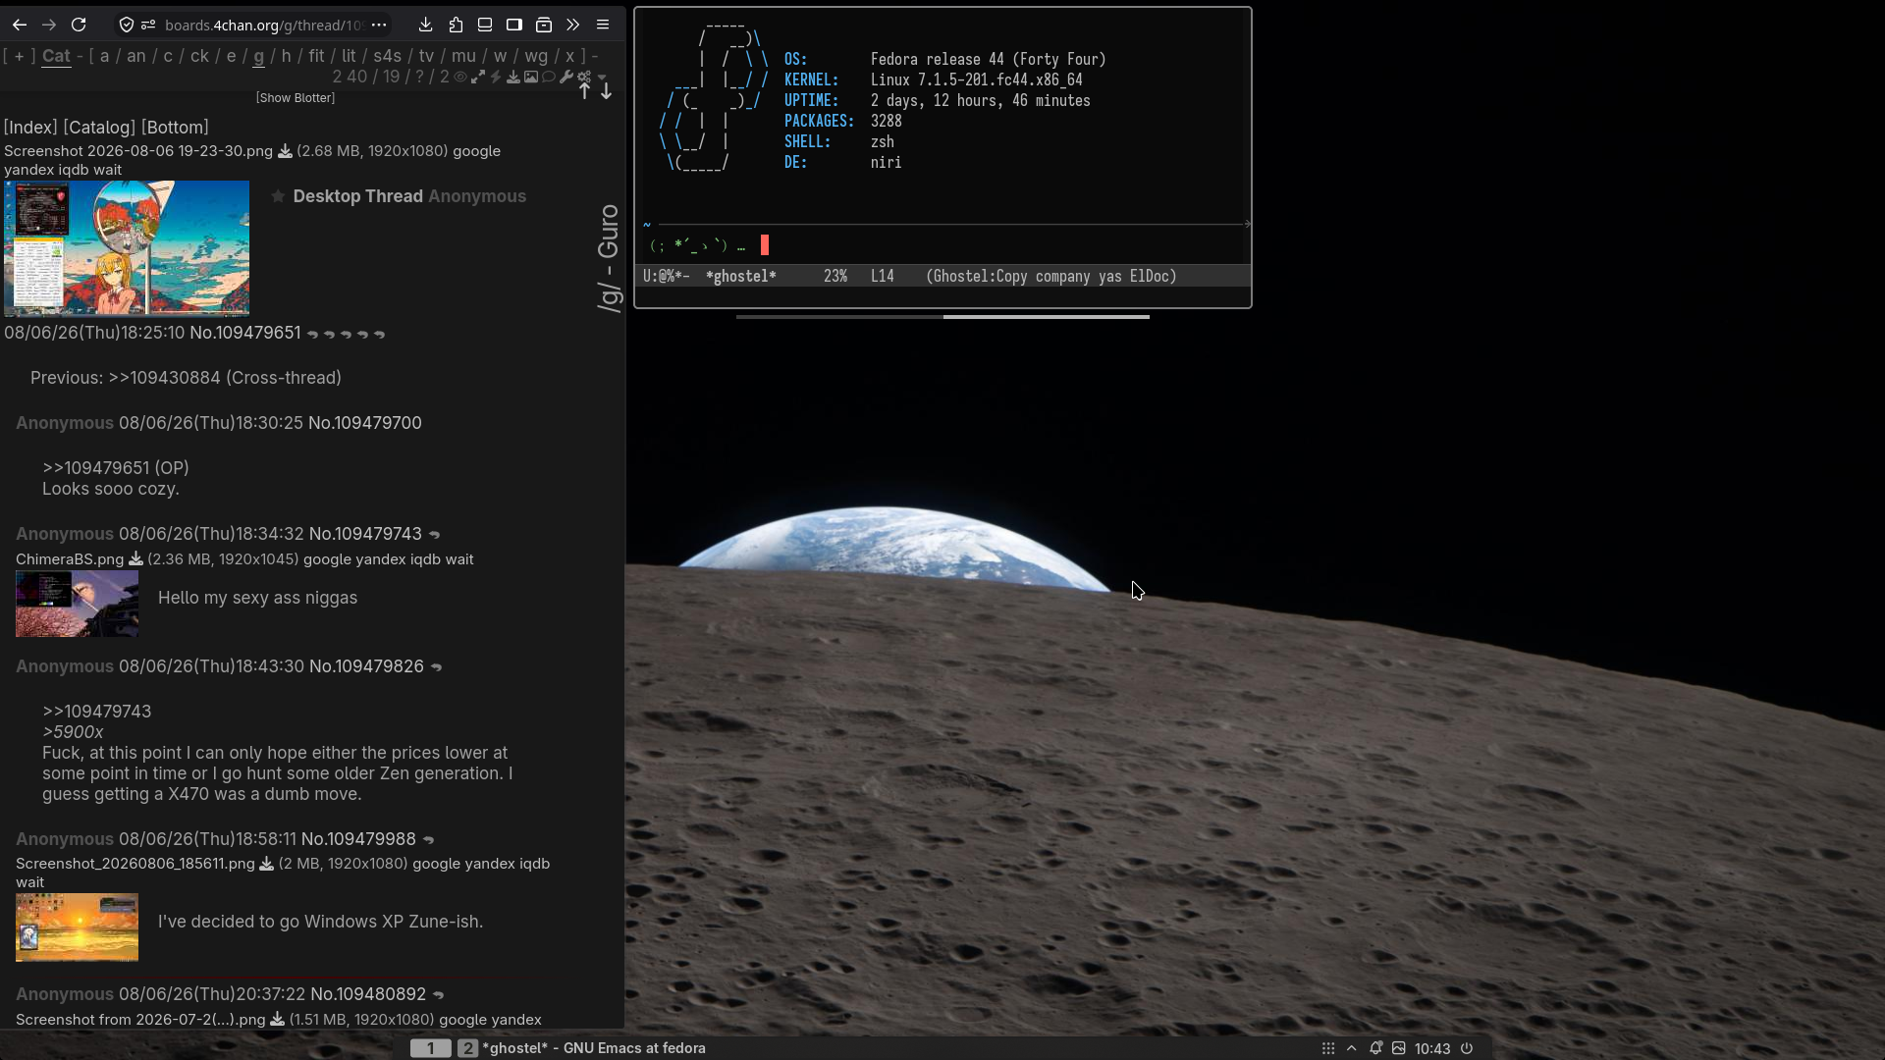Image resolution: width=1885 pixels, height=1060 pixels.
Task: Open the header dropdown arrow menu
Action: click(x=602, y=77)
